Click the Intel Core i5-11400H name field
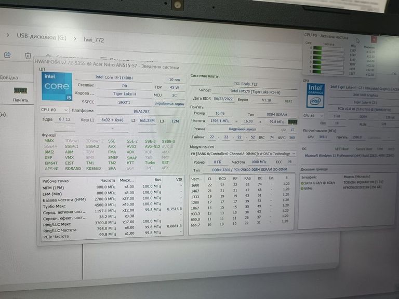This screenshot has width=399, height=299. coord(115,77)
